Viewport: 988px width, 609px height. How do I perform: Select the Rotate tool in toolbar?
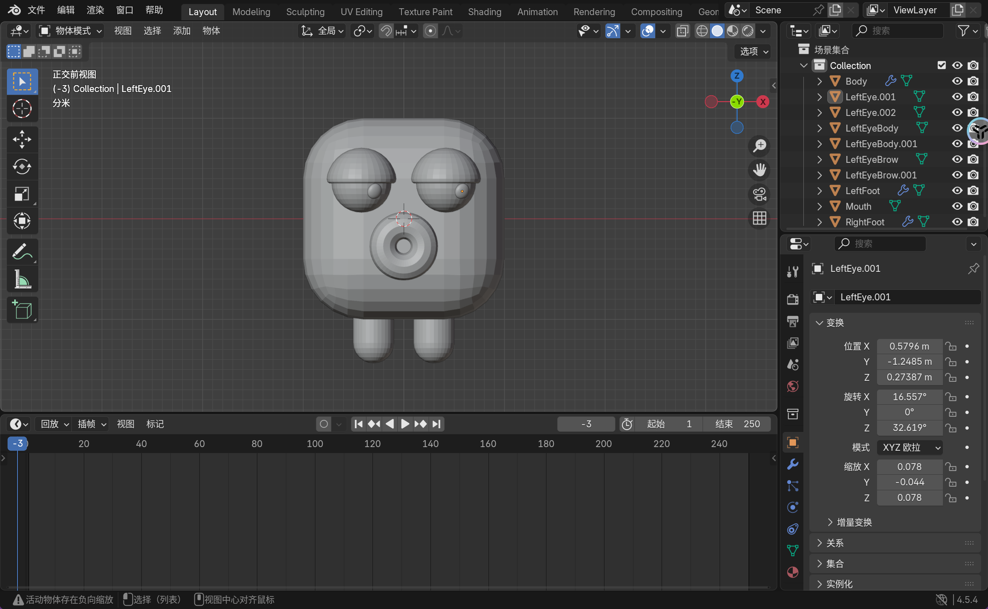pyautogui.click(x=22, y=167)
